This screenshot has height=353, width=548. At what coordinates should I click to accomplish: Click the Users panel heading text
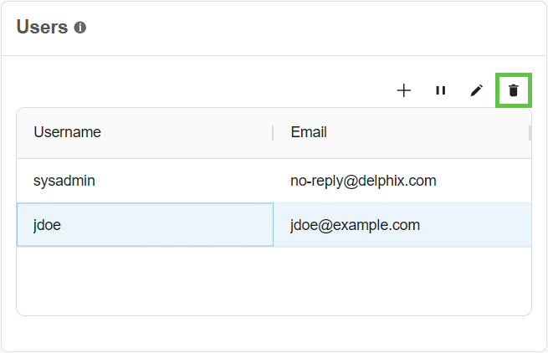(42, 27)
